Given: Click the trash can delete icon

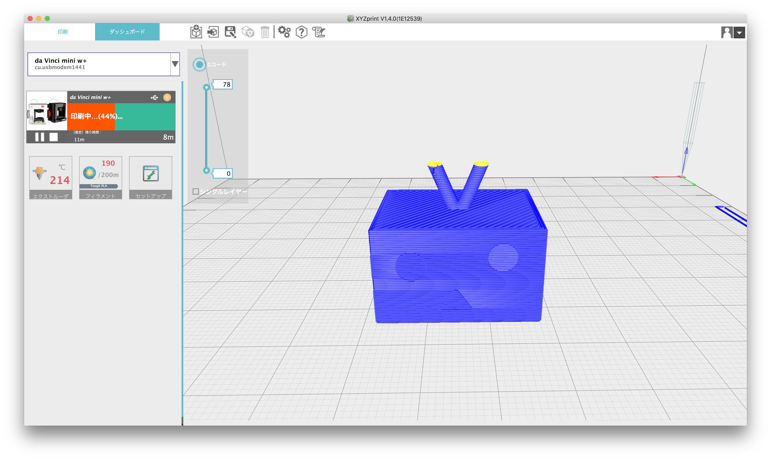Looking at the screenshot, I should (x=265, y=32).
